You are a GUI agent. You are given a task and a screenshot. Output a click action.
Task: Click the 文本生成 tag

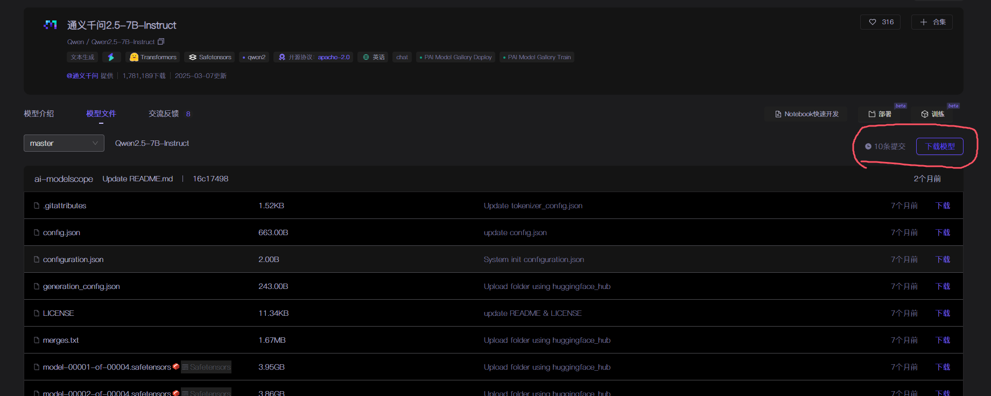click(82, 57)
